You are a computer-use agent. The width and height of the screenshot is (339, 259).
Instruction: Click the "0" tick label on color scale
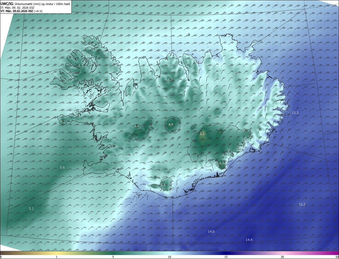(1, 257)
